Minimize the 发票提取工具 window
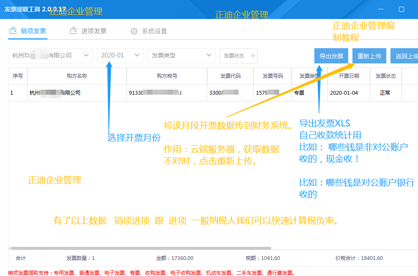Image resolution: width=418 pixels, height=276 pixels. pyautogui.click(x=381, y=9)
